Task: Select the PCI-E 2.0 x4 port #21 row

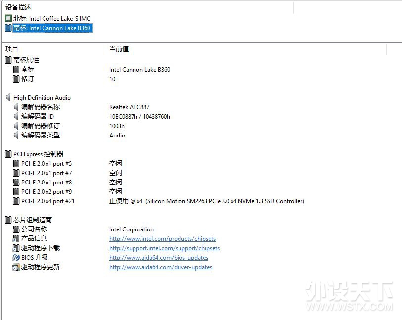Action: (x=47, y=201)
